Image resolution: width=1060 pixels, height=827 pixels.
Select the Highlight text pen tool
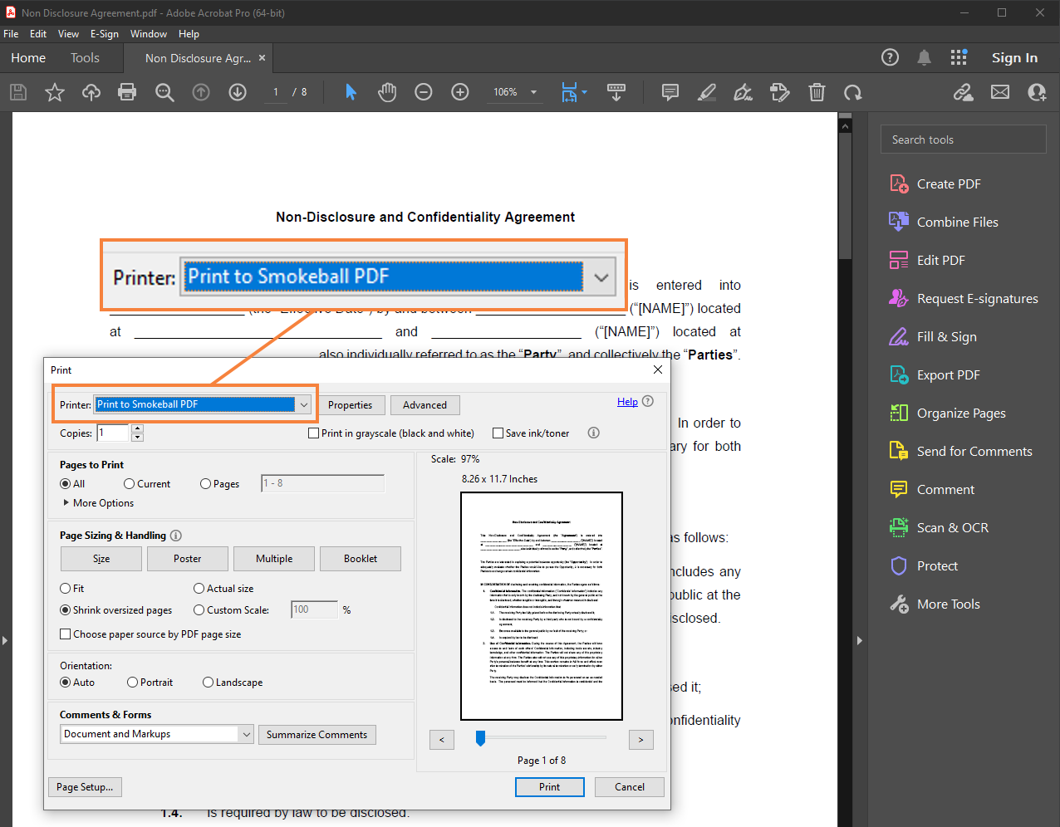coord(707,92)
